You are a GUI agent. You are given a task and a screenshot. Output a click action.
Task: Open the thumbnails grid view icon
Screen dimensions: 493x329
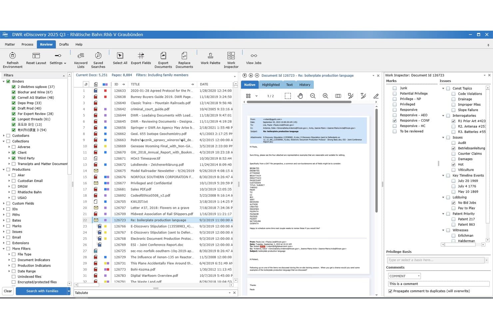(248, 96)
